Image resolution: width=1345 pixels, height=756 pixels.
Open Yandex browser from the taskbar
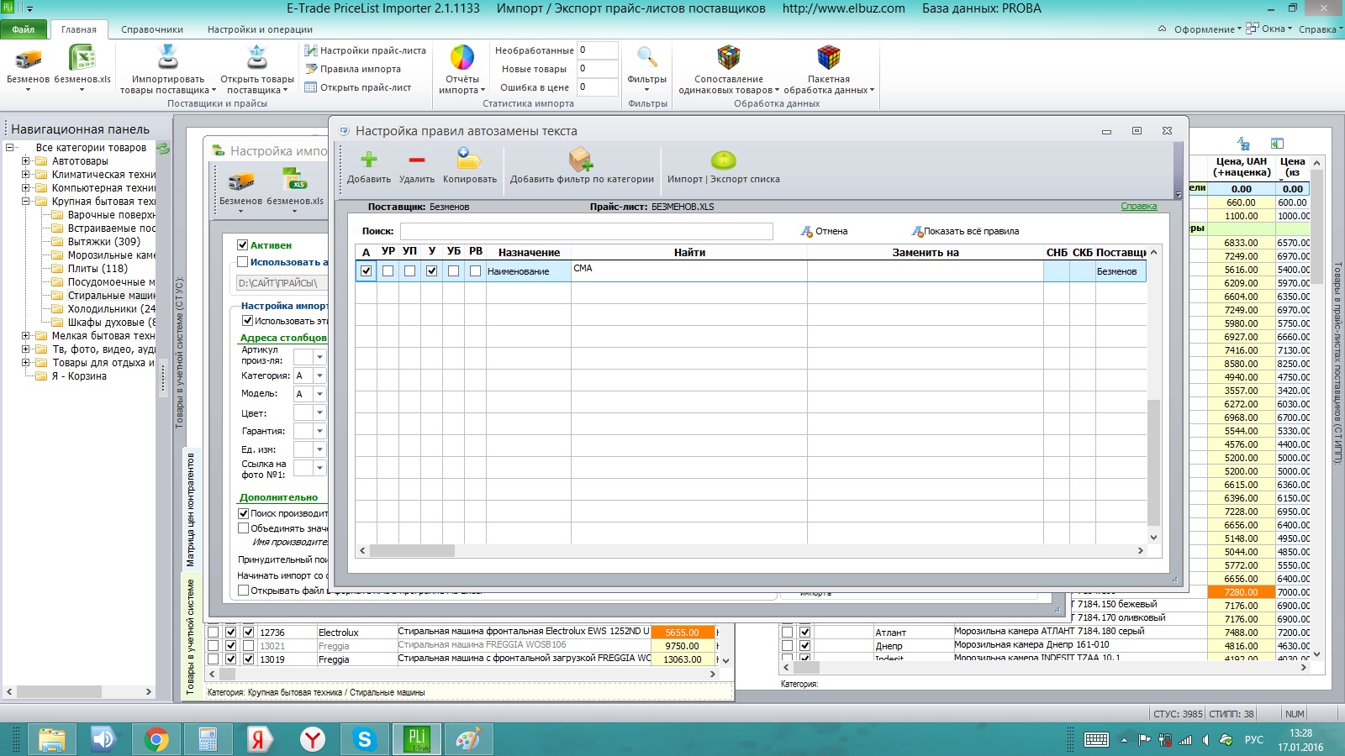click(x=312, y=739)
